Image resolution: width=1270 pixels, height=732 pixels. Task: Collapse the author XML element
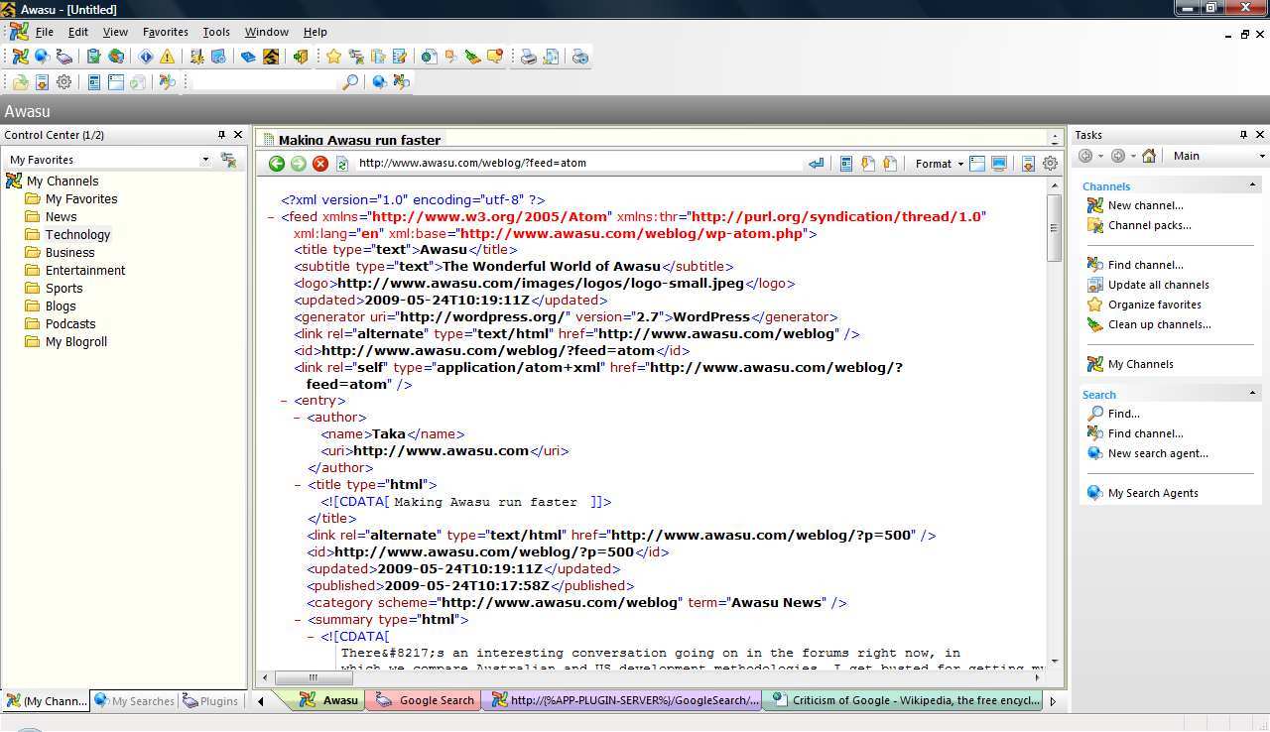[x=298, y=418]
